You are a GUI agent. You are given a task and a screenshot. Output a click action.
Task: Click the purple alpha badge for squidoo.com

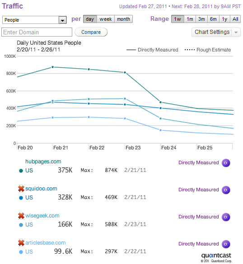pos(226,190)
